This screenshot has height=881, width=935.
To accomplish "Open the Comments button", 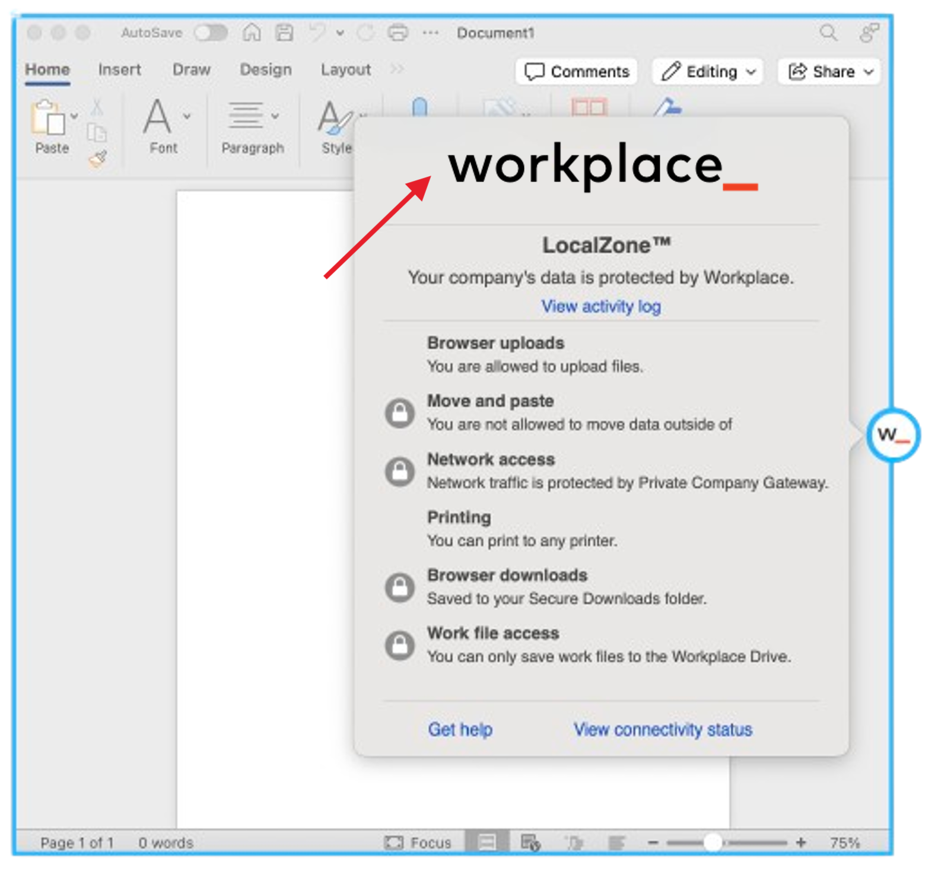I will [x=577, y=72].
